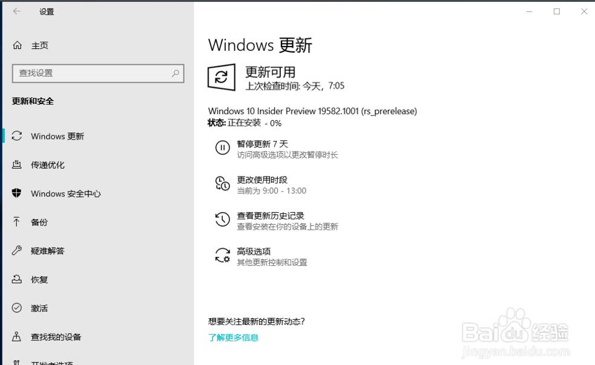The width and height of the screenshot is (595, 365).
Task: Click the pause circle icon for 暂停更新
Action: [x=223, y=147]
